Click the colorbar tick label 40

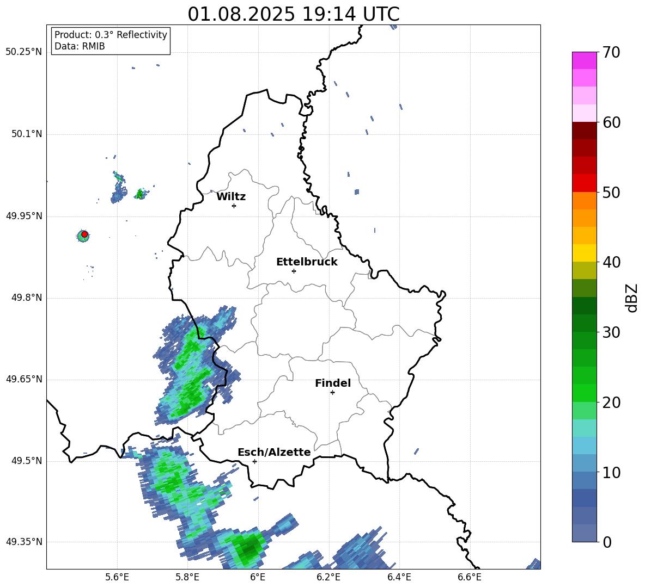[x=612, y=262]
